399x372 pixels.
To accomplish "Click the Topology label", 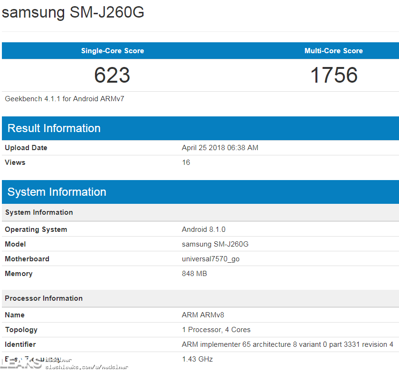I will 21,330.
